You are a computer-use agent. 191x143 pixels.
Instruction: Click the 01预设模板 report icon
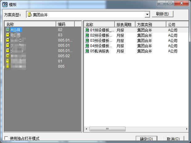(87, 30)
